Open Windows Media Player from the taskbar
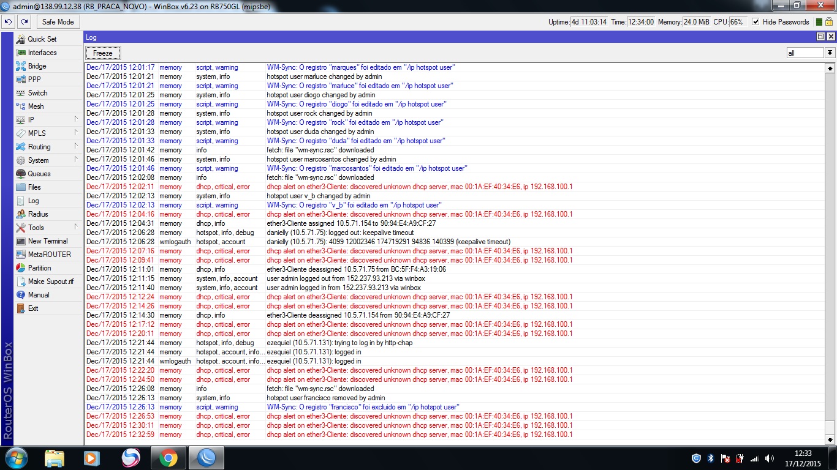The image size is (837, 470). [92, 458]
